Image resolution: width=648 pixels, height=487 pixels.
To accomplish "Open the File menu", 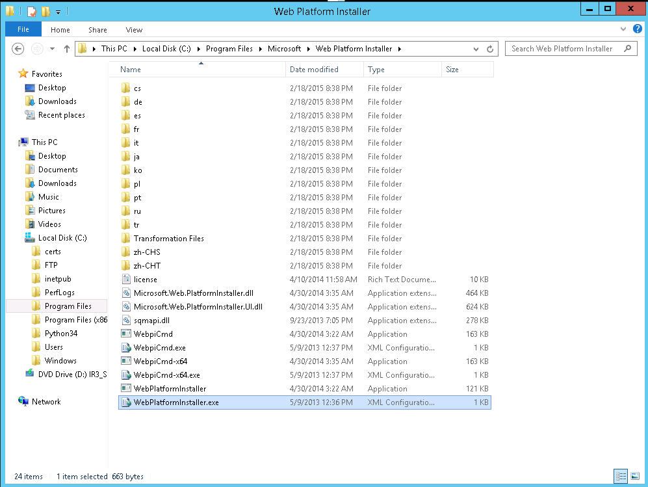I will coord(23,30).
